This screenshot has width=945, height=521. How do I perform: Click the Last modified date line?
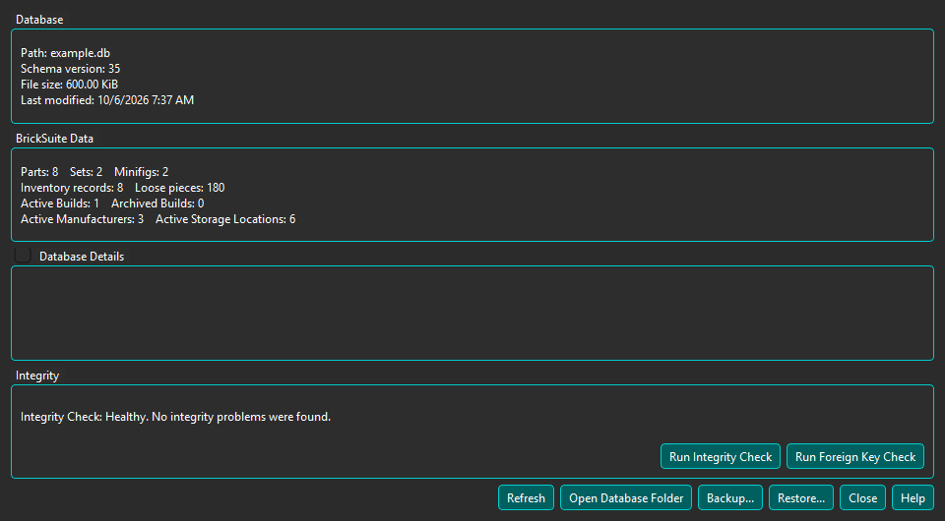pos(107,100)
